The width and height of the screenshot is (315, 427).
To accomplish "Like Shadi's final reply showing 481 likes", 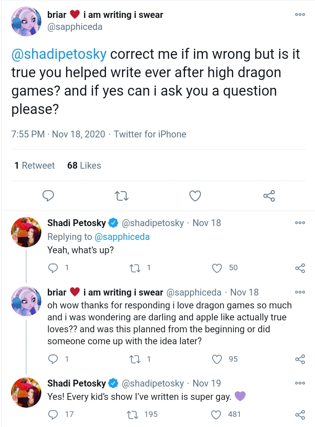I will pos(216,414).
